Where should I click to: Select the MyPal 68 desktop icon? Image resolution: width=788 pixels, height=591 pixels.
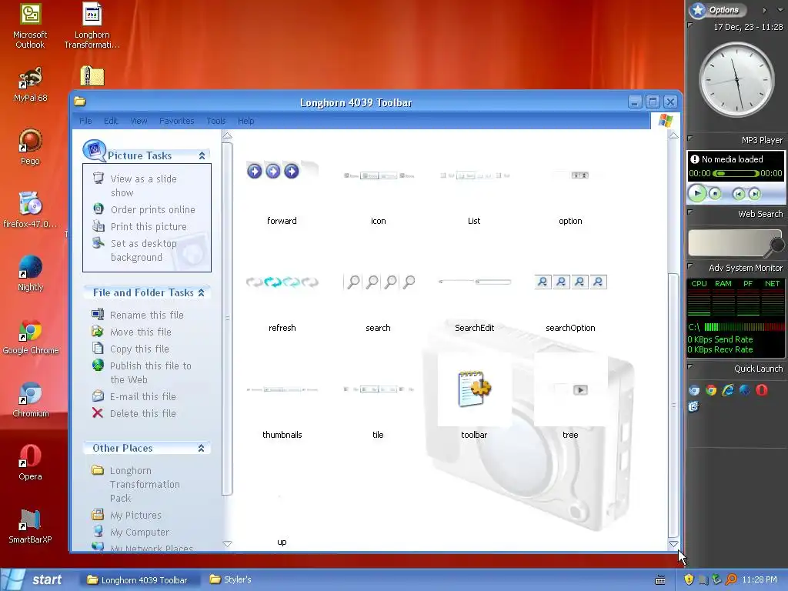click(30, 85)
